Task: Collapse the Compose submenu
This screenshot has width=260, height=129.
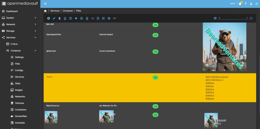Action: pyautogui.click(x=35, y=51)
